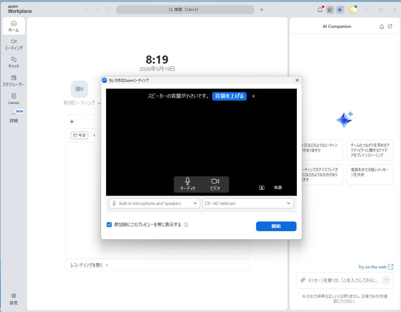Click the info icon beside preview checkbox
The height and width of the screenshot is (312, 401).
pos(186,225)
